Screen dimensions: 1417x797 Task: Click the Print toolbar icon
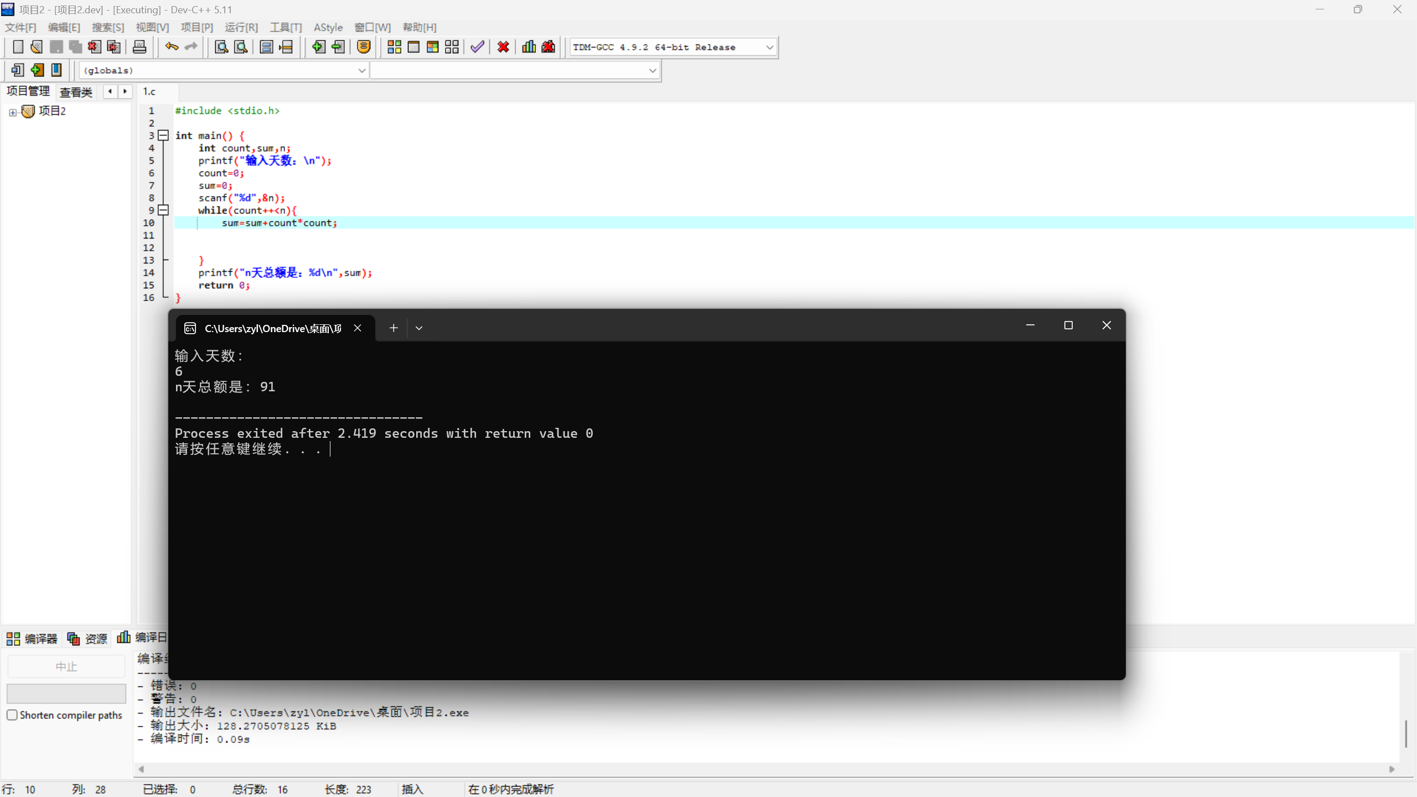pyautogui.click(x=139, y=47)
